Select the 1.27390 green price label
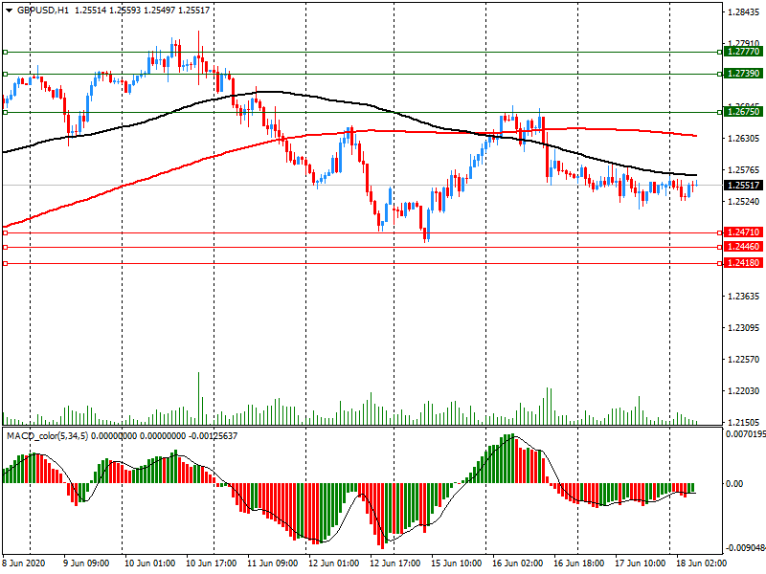 click(743, 74)
